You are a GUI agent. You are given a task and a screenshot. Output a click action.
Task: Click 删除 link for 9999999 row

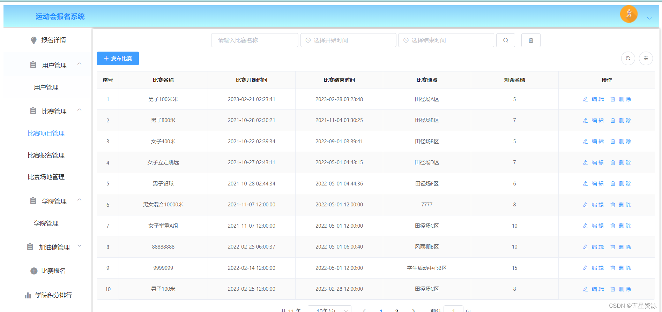tap(625, 268)
